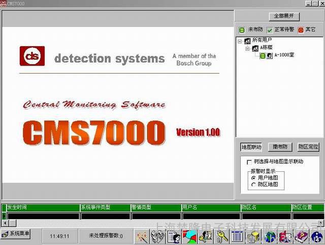Select the 防区地图 radio option
The height and width of the screenshot is (245, 325).
coord(253,185)
